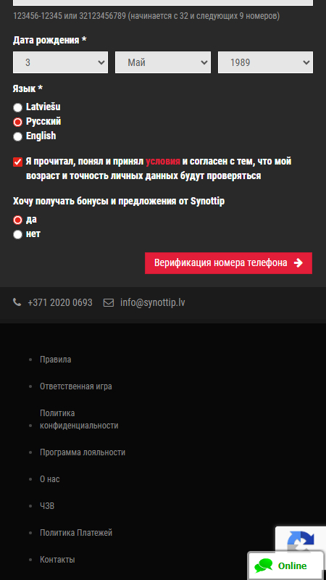Click the phone icon in the footer
This screenshot has width=326, height=580.
coord(17,302)
